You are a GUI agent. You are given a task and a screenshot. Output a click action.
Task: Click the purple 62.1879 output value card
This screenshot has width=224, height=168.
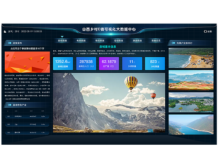pos(109,63)
